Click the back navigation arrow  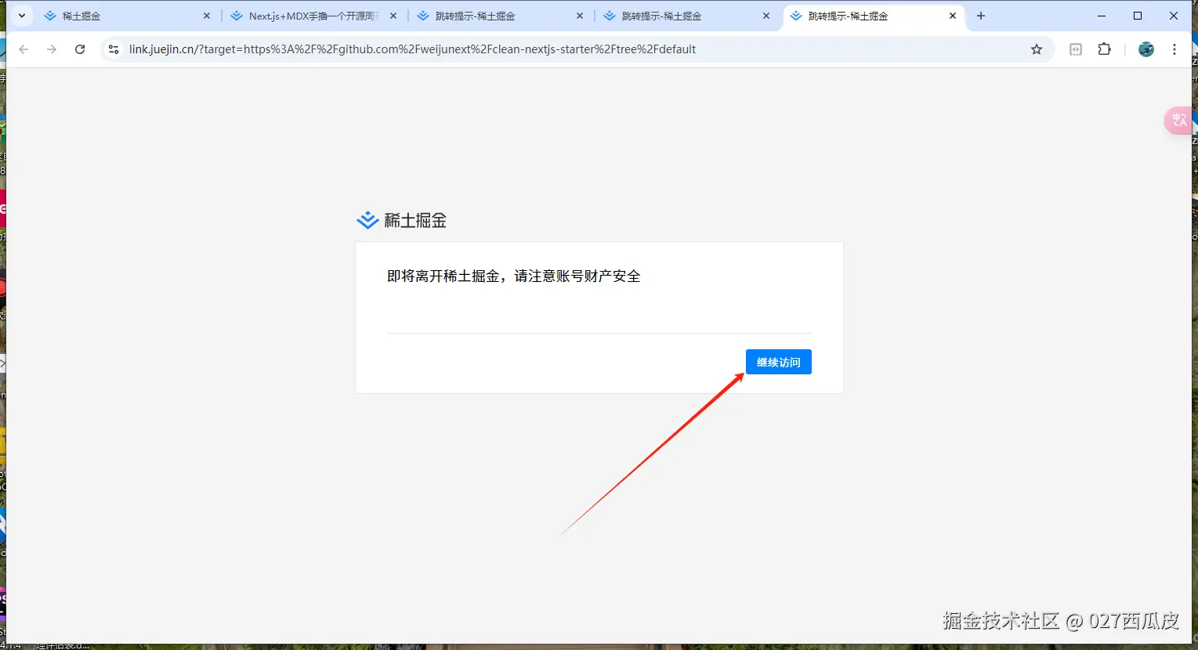point(24,49)
